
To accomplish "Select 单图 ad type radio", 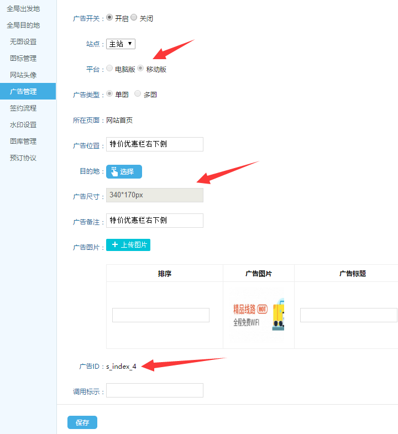I will [109, 94].
